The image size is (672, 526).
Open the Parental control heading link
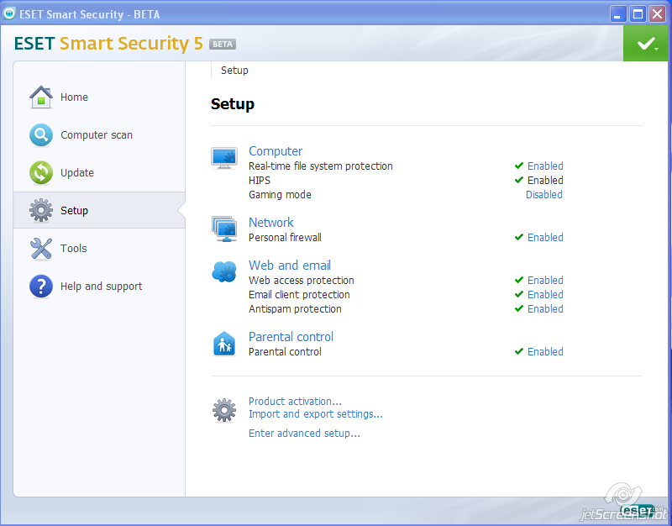click(x=291, y=336)
